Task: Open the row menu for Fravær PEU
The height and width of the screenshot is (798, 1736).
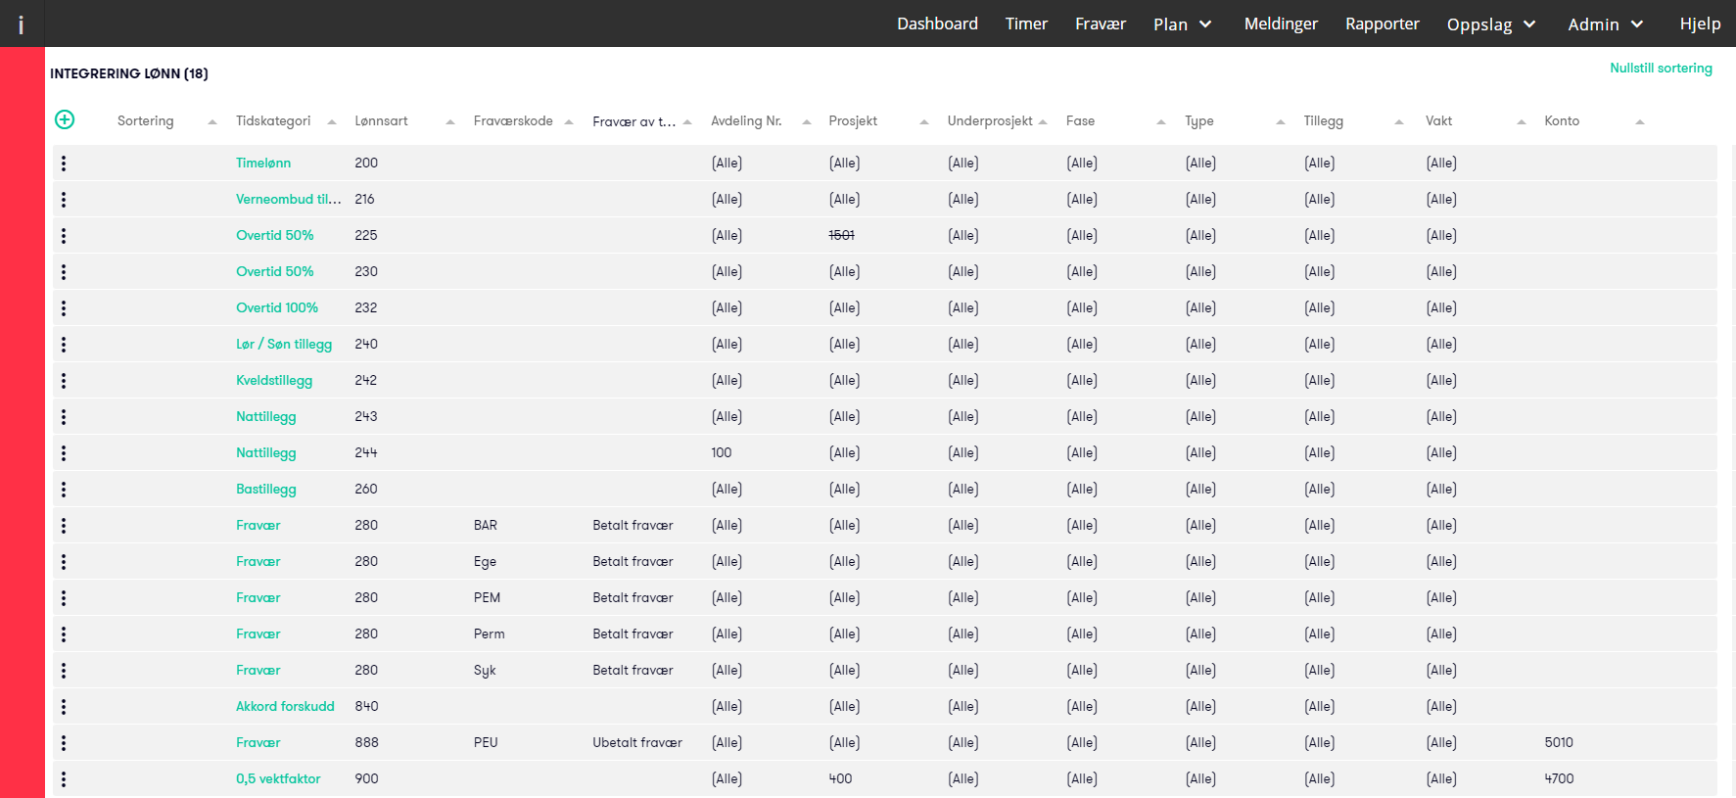Action: click(x=64, y=743)
